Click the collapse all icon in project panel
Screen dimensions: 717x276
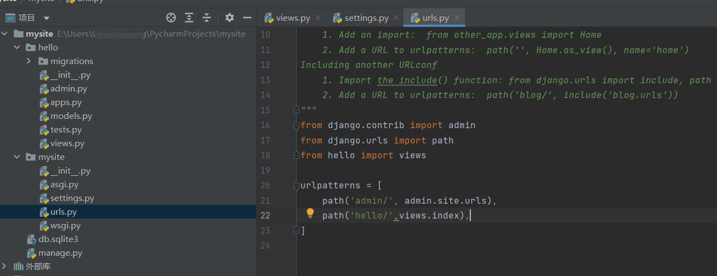click(207, 18)
